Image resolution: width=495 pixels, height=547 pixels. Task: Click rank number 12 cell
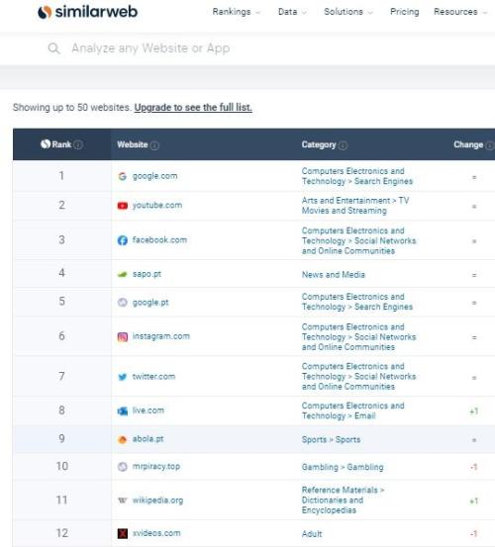tap(62, 533)
